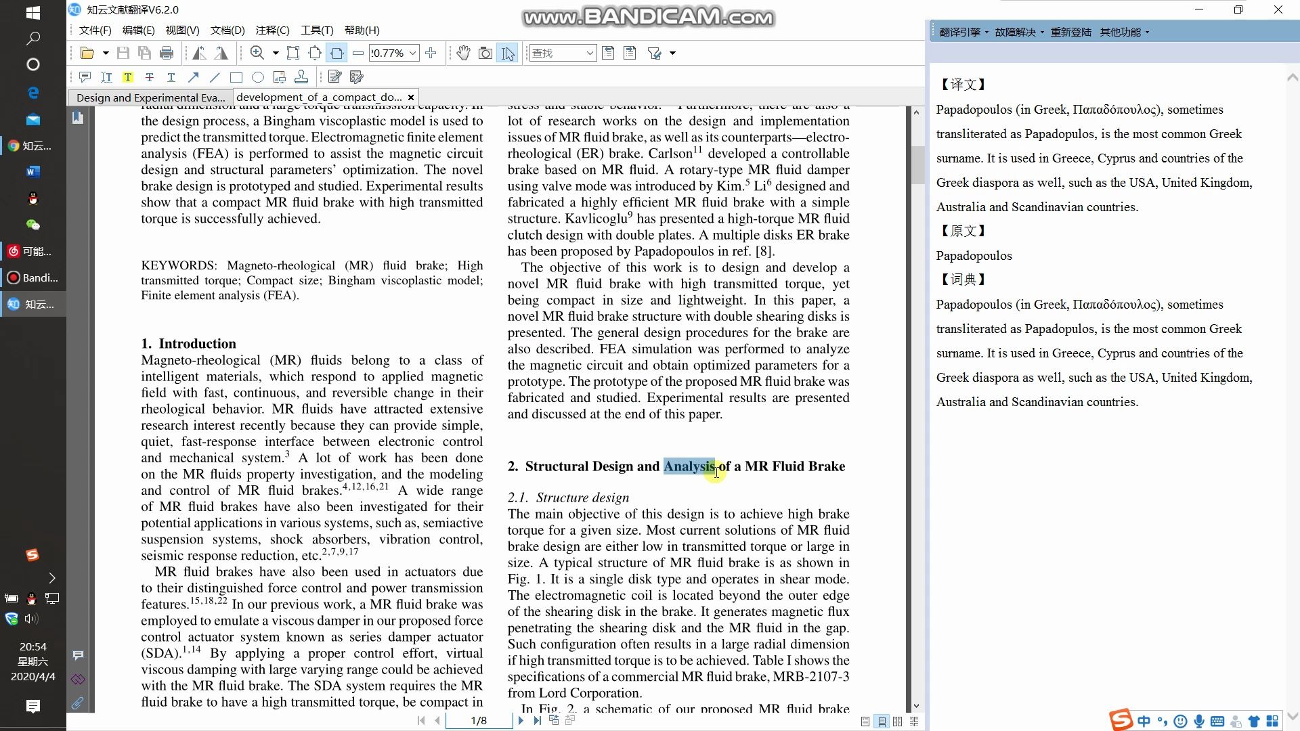Fit the full page in view
Viewport: 1300px width, 731px height.
(x=293, y=53)
